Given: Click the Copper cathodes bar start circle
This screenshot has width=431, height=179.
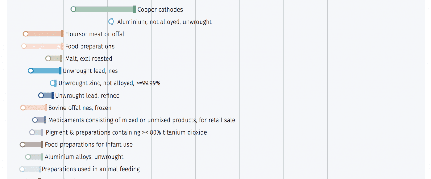Looking at the screenshot, I should (73, 9).
